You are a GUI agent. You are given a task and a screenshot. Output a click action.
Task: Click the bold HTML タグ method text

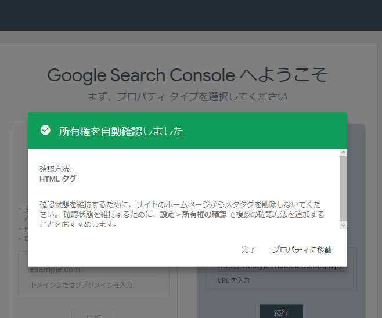[x=57, y=179]
